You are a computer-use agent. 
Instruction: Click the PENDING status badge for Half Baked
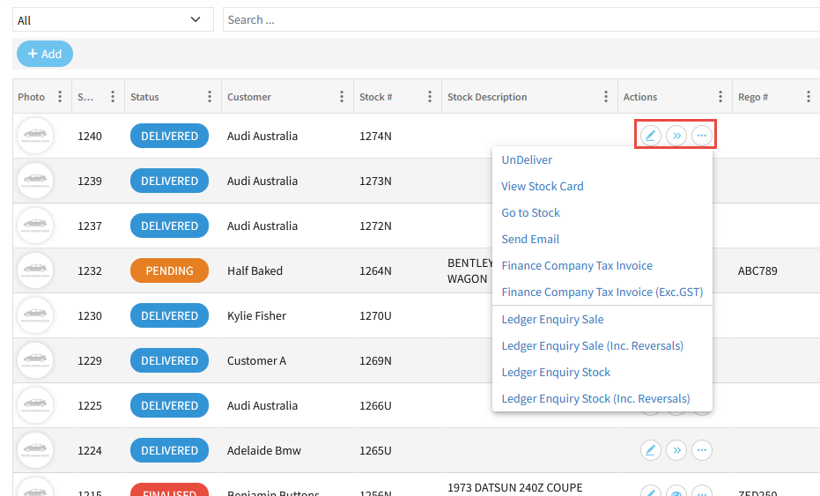(x=169, y=270)
